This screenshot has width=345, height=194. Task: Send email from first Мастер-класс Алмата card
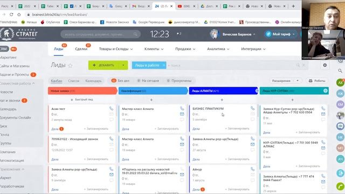click(182, 114)
